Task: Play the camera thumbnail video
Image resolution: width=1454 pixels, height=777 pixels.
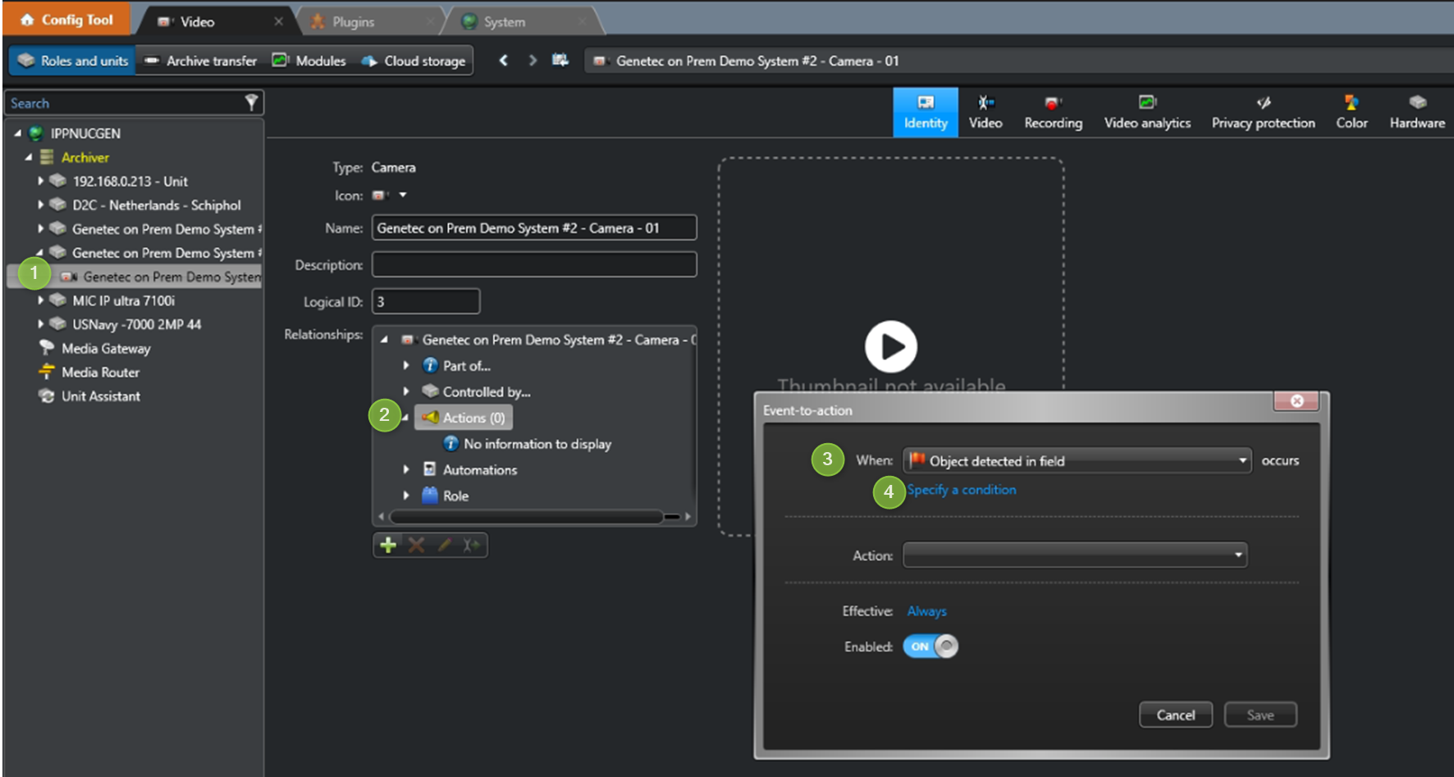Action: tap(890, 346)
